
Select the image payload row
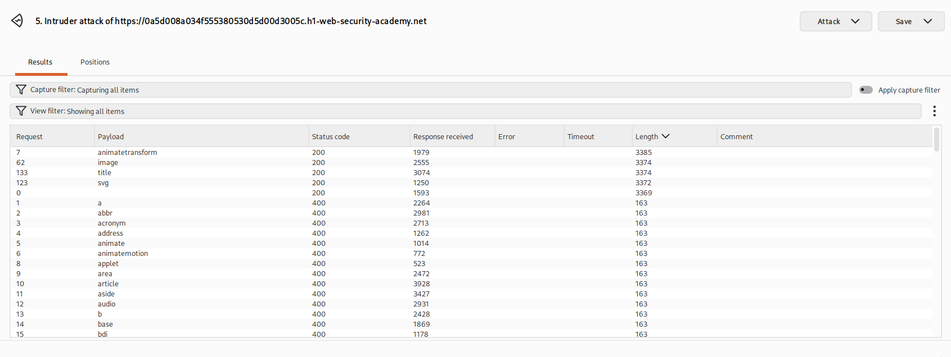coord(471,163)
